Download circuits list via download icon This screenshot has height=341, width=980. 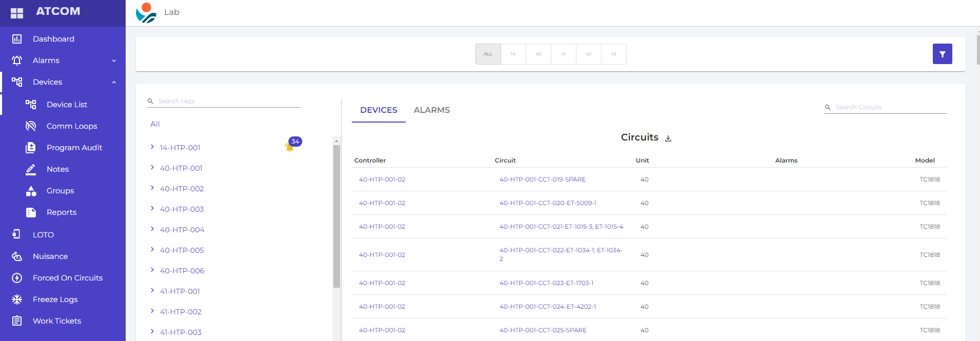[668, 138]
